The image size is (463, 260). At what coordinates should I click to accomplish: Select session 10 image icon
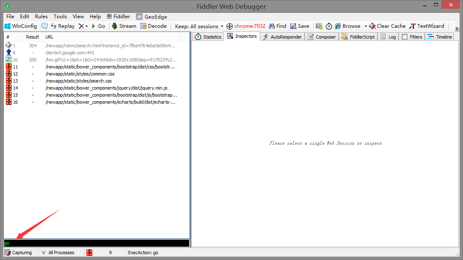9,59
